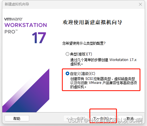Click the 自定义(高级)(C) option label text

tap(83, 74)
